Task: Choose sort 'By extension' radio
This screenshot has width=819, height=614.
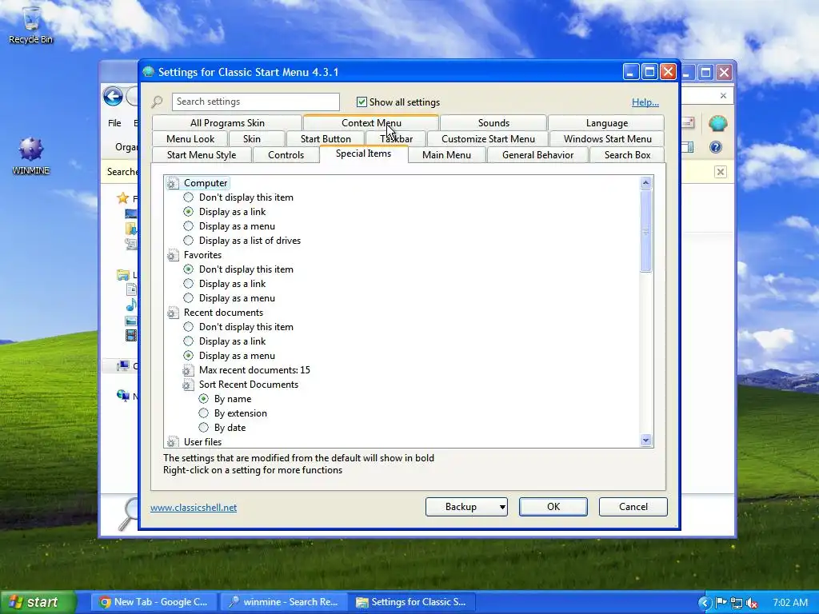Action: tap(203, 413)
